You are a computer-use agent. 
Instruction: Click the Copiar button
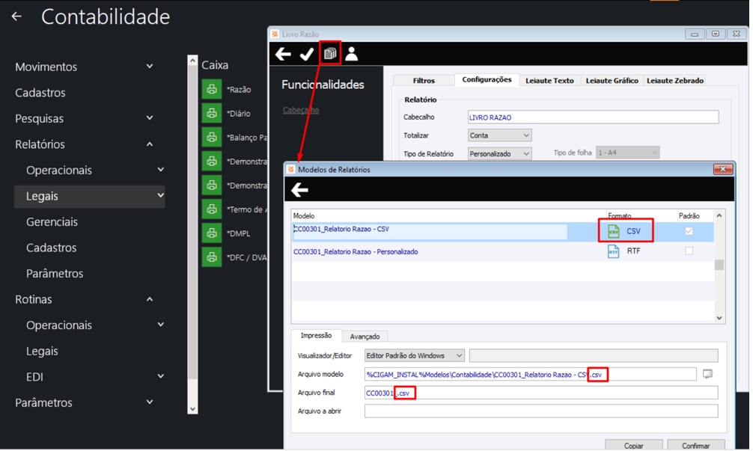[x=633, y=446]
